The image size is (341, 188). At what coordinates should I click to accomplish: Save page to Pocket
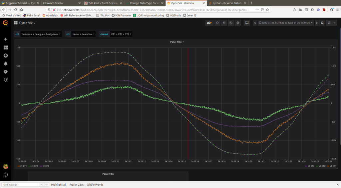(262, 10)
